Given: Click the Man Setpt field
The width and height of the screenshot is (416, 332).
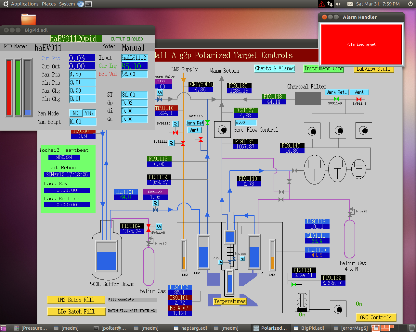Looking at the screenshot, I should coord(83,122).
